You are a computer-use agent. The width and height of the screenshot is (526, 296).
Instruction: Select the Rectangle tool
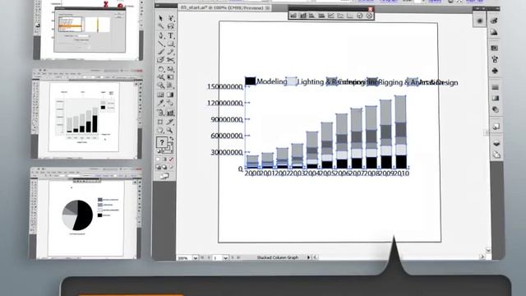[x=171, y=44]
